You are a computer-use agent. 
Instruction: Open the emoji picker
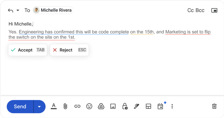(x=89, y=106)
